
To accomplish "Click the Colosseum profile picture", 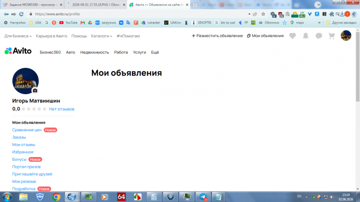I will coord(25,81).
